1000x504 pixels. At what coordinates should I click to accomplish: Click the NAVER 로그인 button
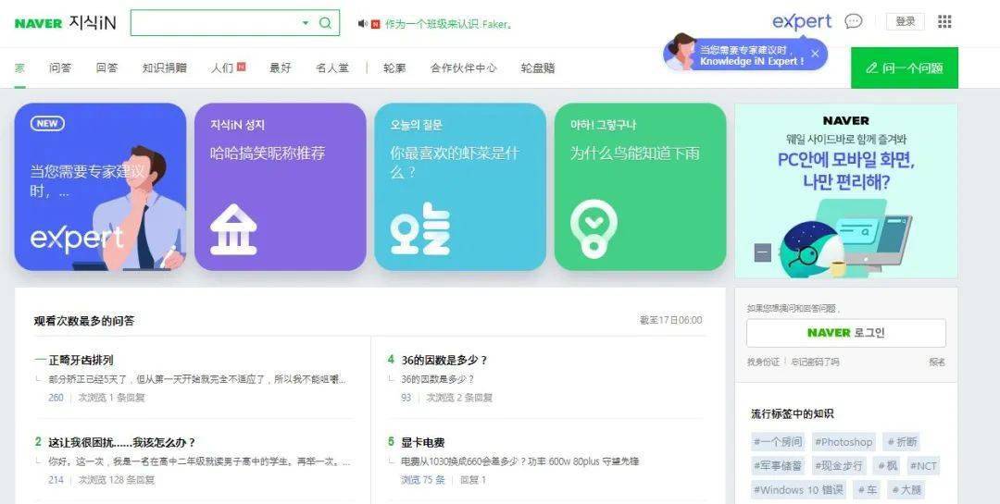[x=846, y=333]
